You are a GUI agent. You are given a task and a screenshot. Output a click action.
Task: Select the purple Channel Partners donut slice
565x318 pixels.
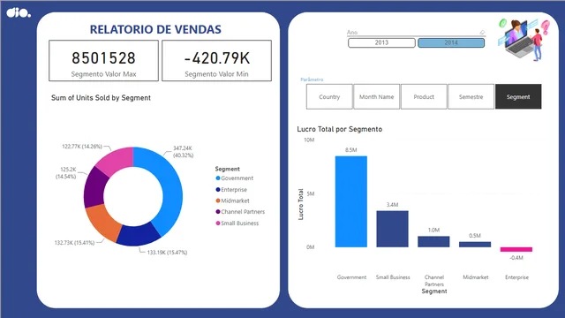[94, 186]
